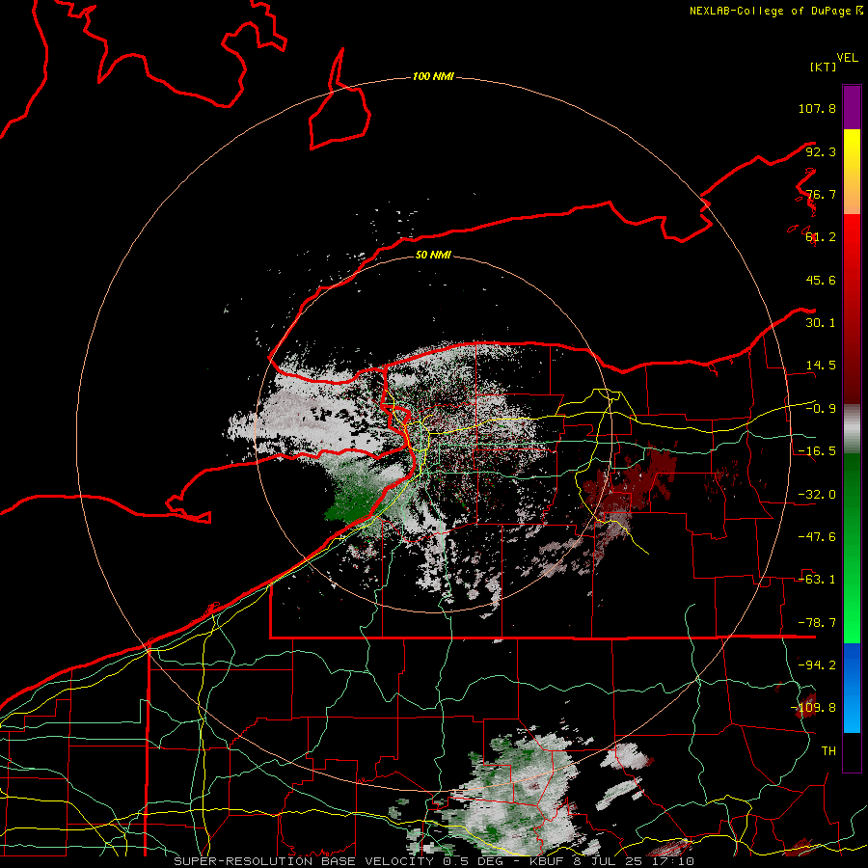Click the -63.1 velocity scale value

(x=817, y=580)
